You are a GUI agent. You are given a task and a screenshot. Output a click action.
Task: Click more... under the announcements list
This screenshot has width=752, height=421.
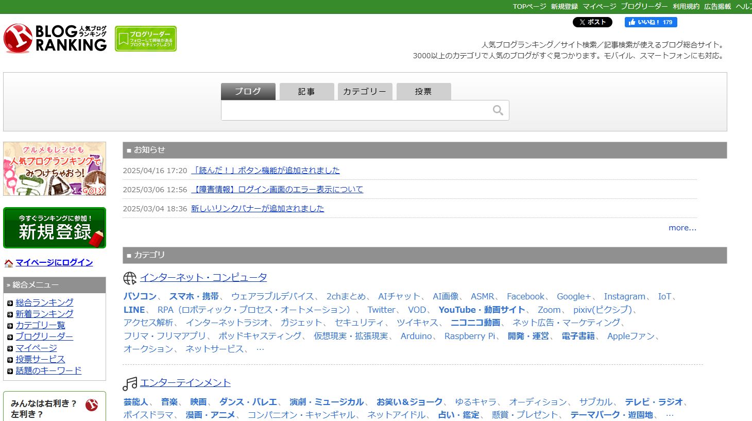coord(682,228)
